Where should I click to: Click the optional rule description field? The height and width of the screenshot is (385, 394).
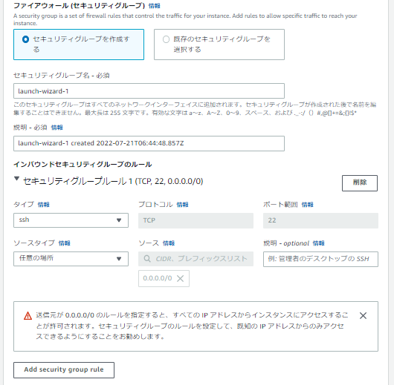tap(320, 259)
